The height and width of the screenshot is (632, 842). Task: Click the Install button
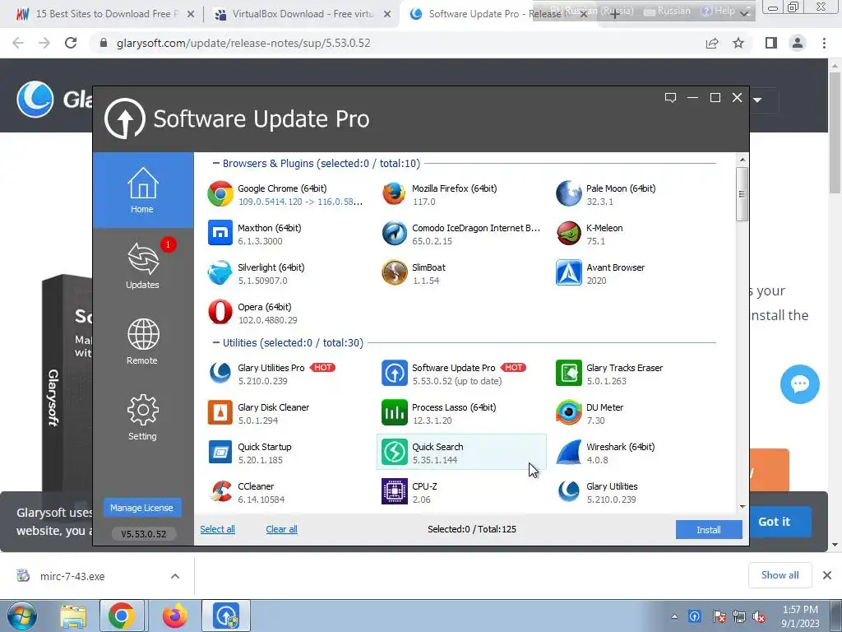[709, 530]
